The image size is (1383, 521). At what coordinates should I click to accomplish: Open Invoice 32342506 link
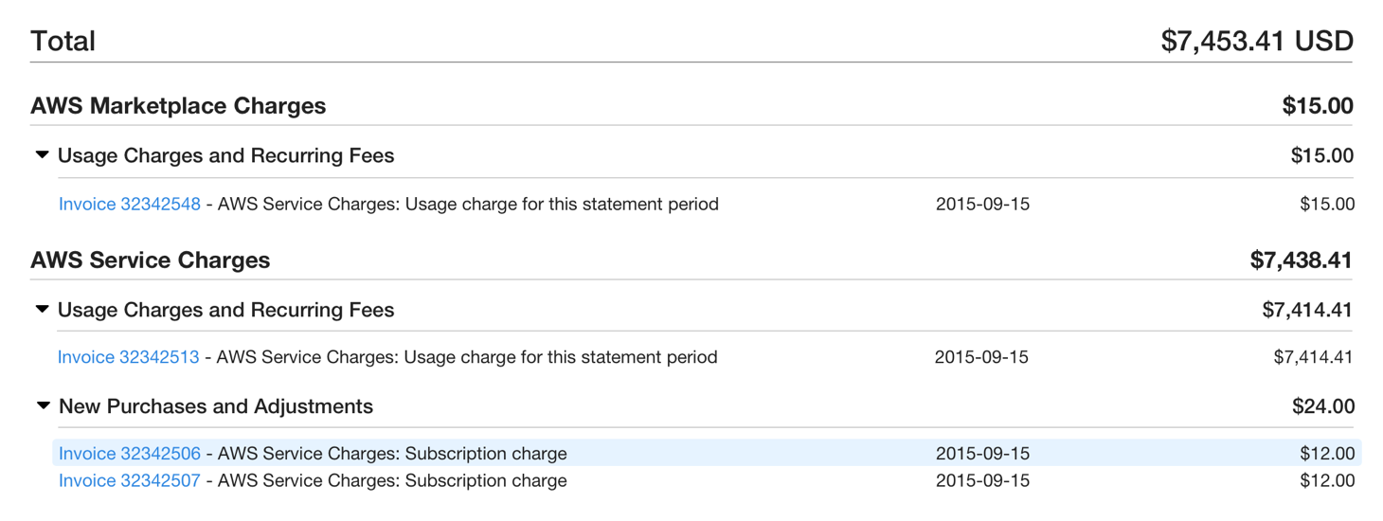(x=130, y=454)
